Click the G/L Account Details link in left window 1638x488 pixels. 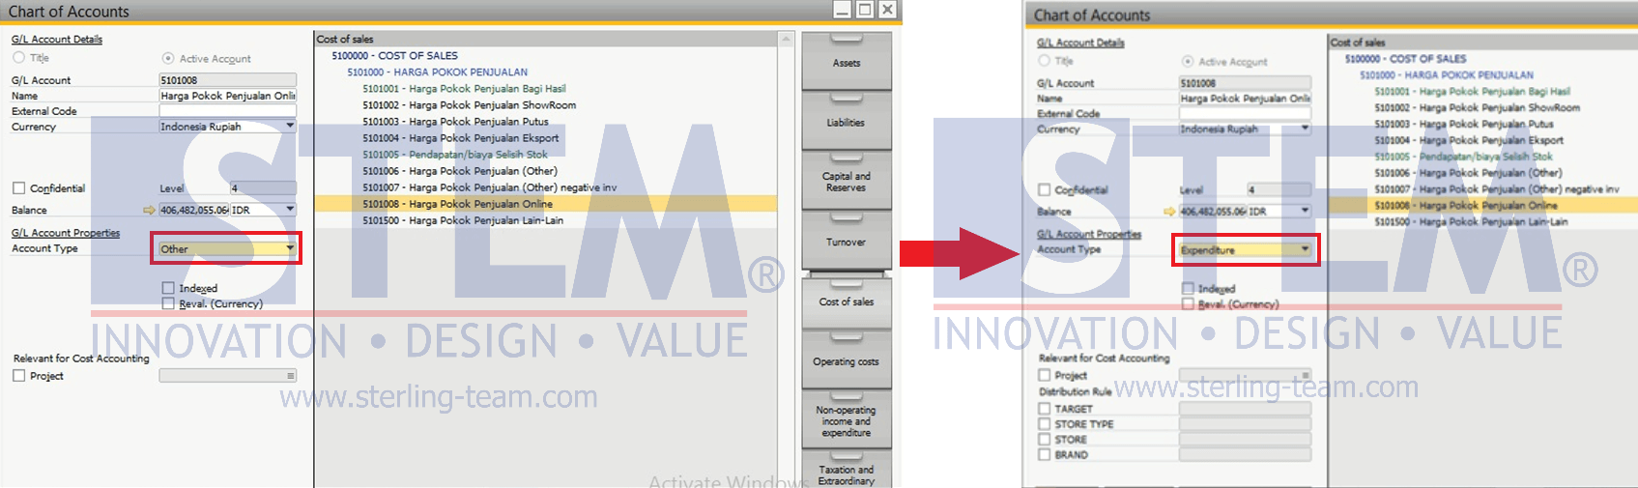pos(56,40)
